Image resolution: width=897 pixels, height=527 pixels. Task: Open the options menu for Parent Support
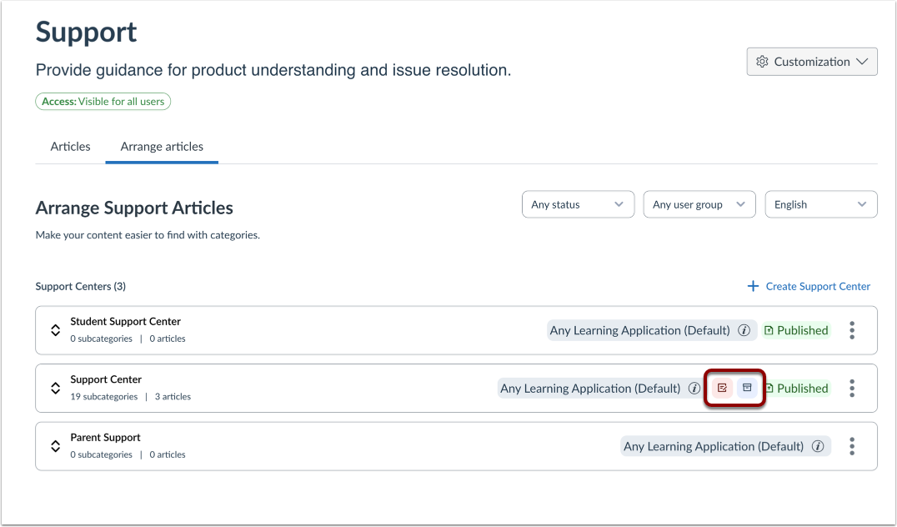pyautogui.click(x=851, y=446)
